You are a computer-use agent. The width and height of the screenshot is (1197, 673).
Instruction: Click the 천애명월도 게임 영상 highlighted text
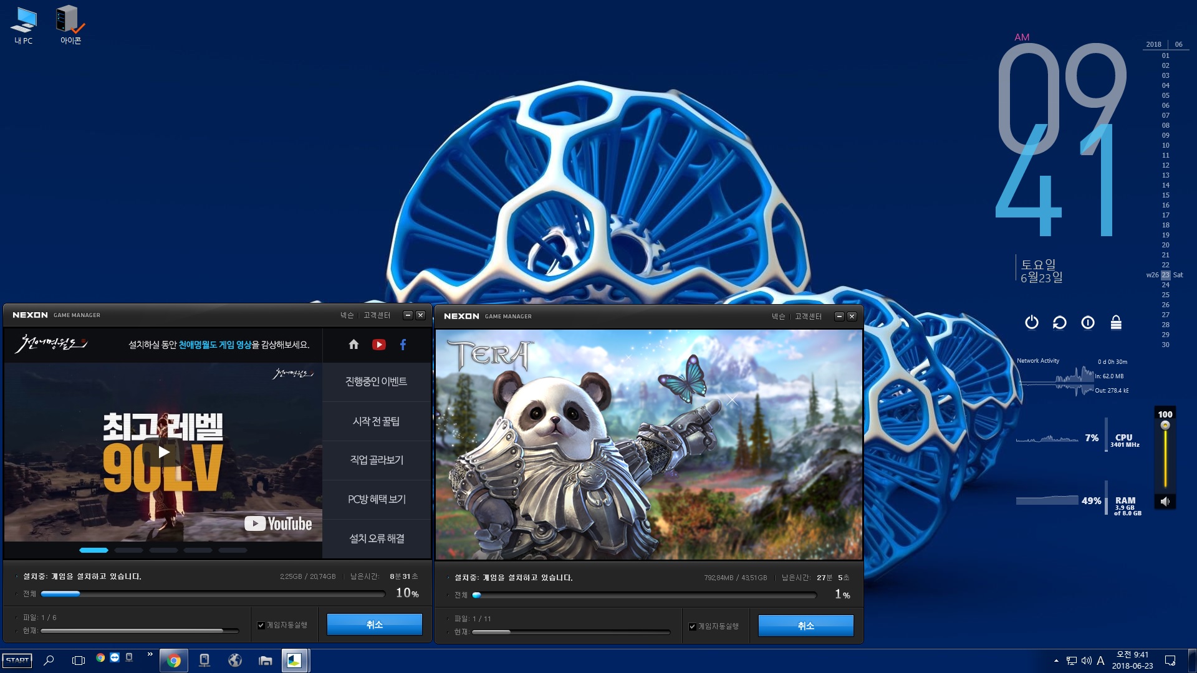(x=214, y=345)
